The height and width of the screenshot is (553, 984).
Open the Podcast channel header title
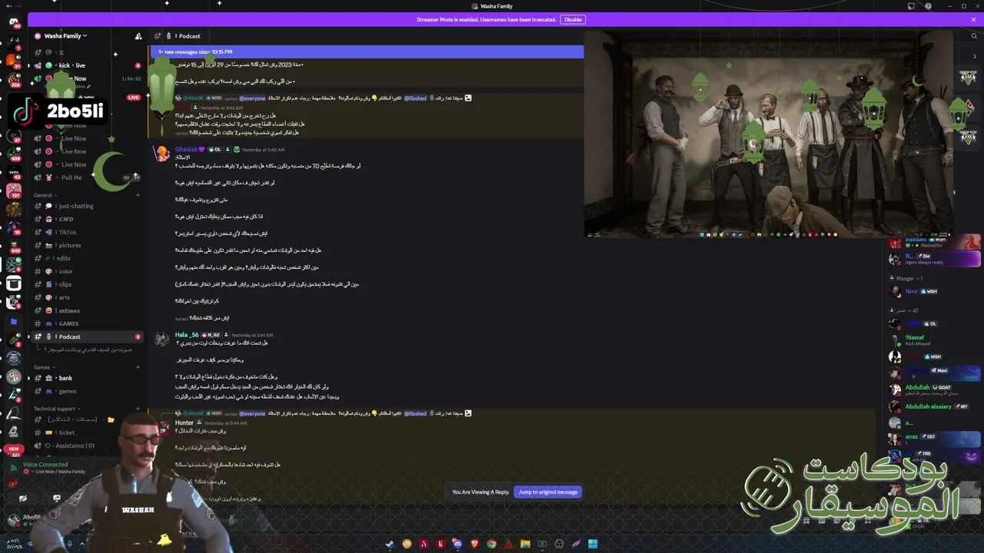coord(189,36)
